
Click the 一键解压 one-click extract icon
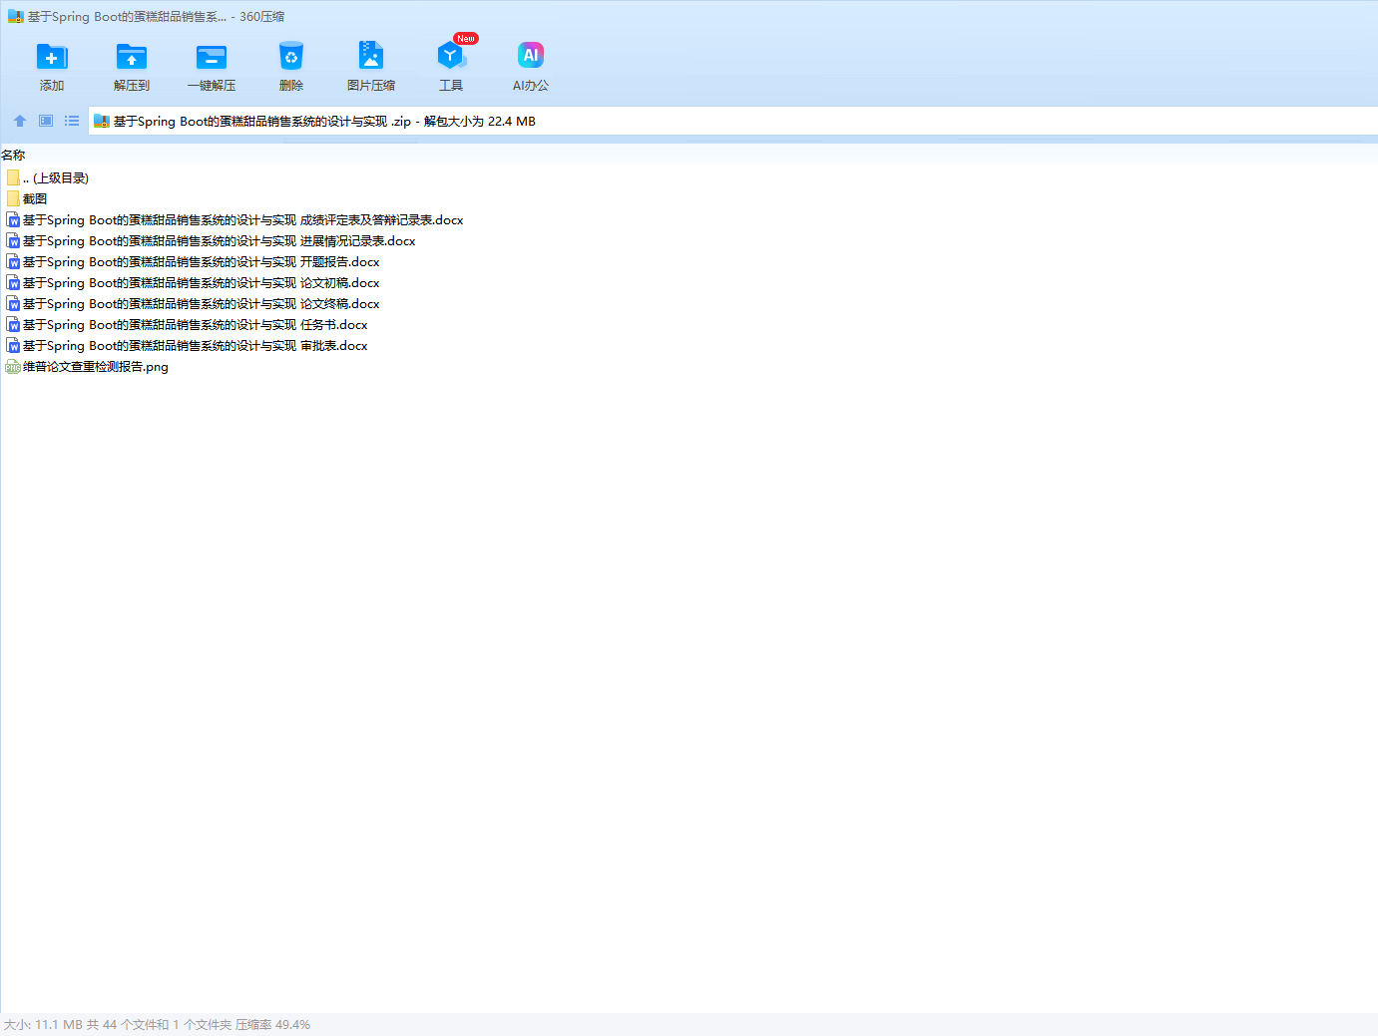(212, 57)
